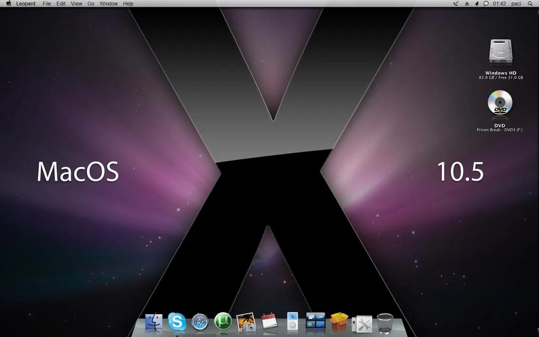Open Safari compass icon in dock
This screenshot has width=539, height=337.
(x=200, y=323)
